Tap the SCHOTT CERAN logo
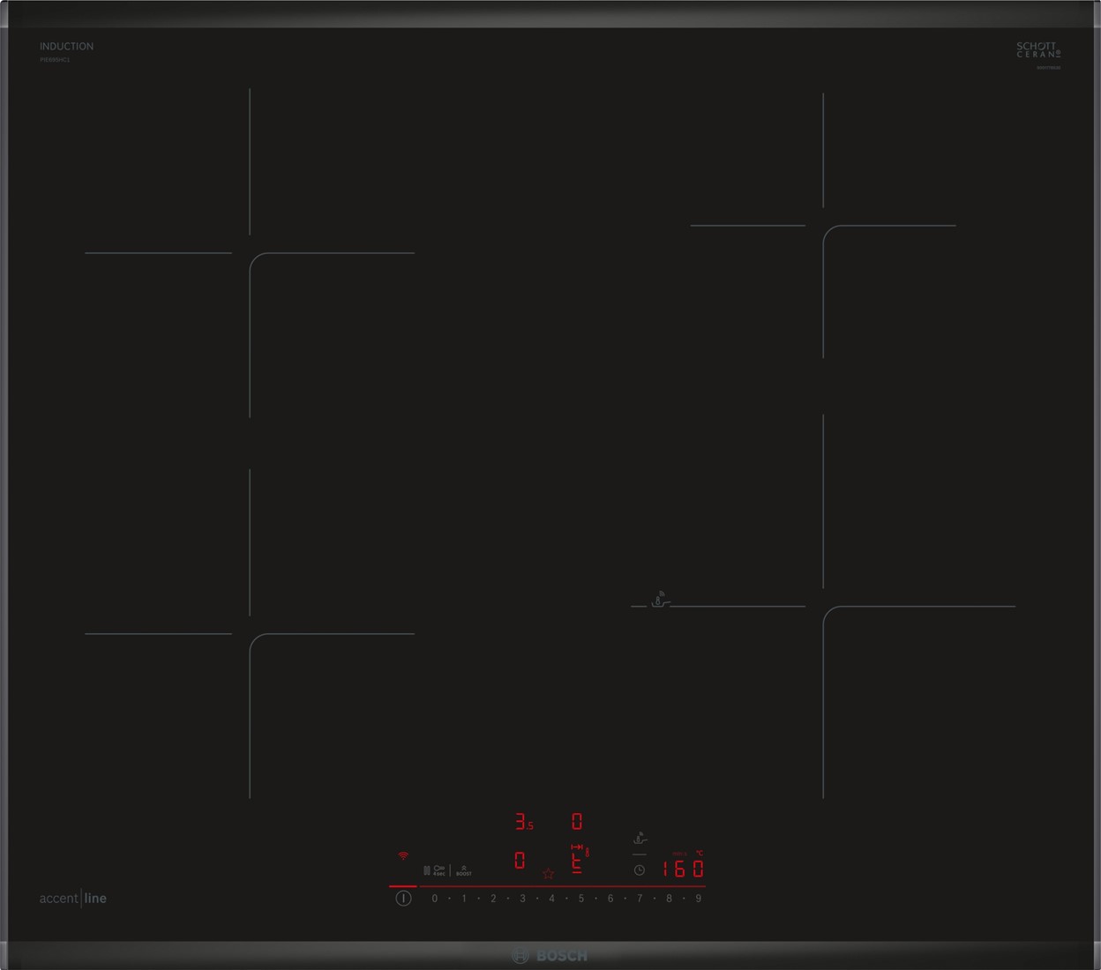 (1037, 50)
